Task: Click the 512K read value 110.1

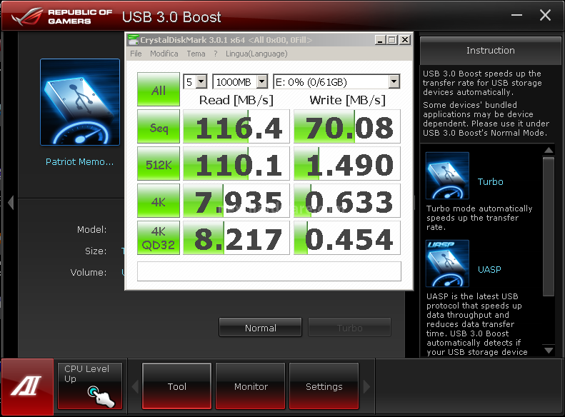Action: point(236,164)
